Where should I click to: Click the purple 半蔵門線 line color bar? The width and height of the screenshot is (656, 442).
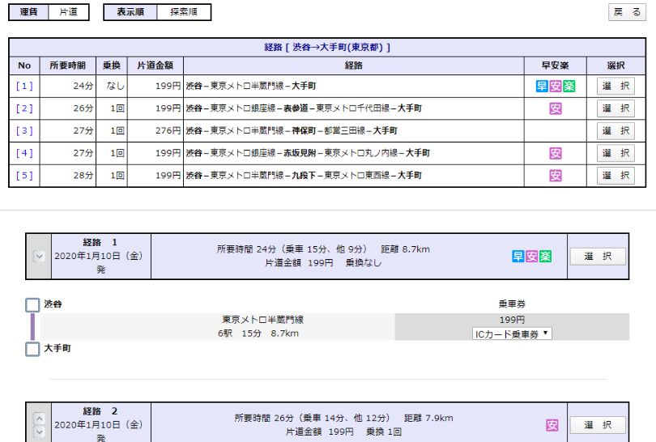click(x=33, y=327)
